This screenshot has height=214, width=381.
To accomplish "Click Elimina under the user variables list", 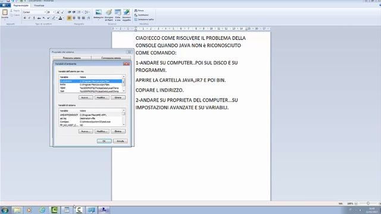I will pos(118,97).
